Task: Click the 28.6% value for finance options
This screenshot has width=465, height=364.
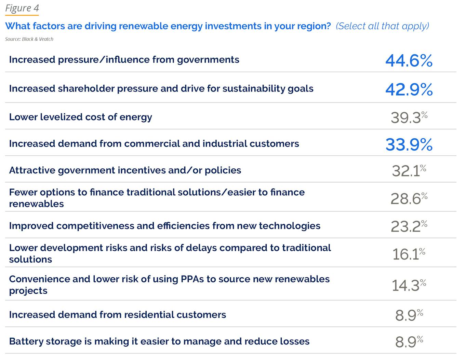Action: 409,198
